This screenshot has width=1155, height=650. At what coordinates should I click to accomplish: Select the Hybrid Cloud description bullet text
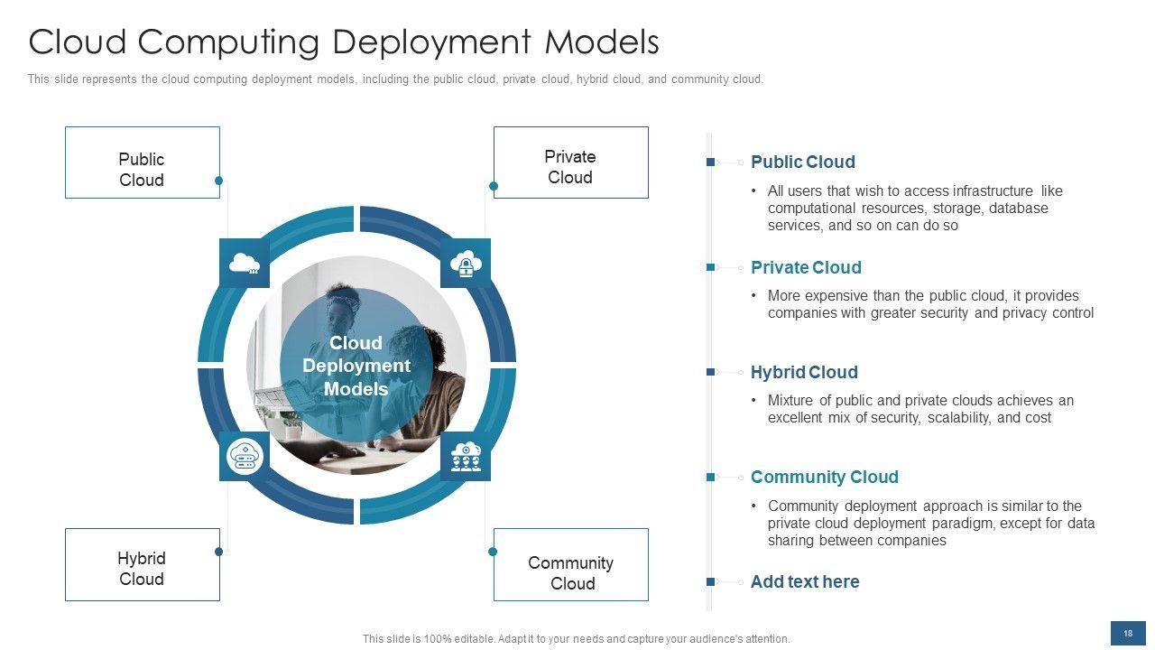click(919, 409)
